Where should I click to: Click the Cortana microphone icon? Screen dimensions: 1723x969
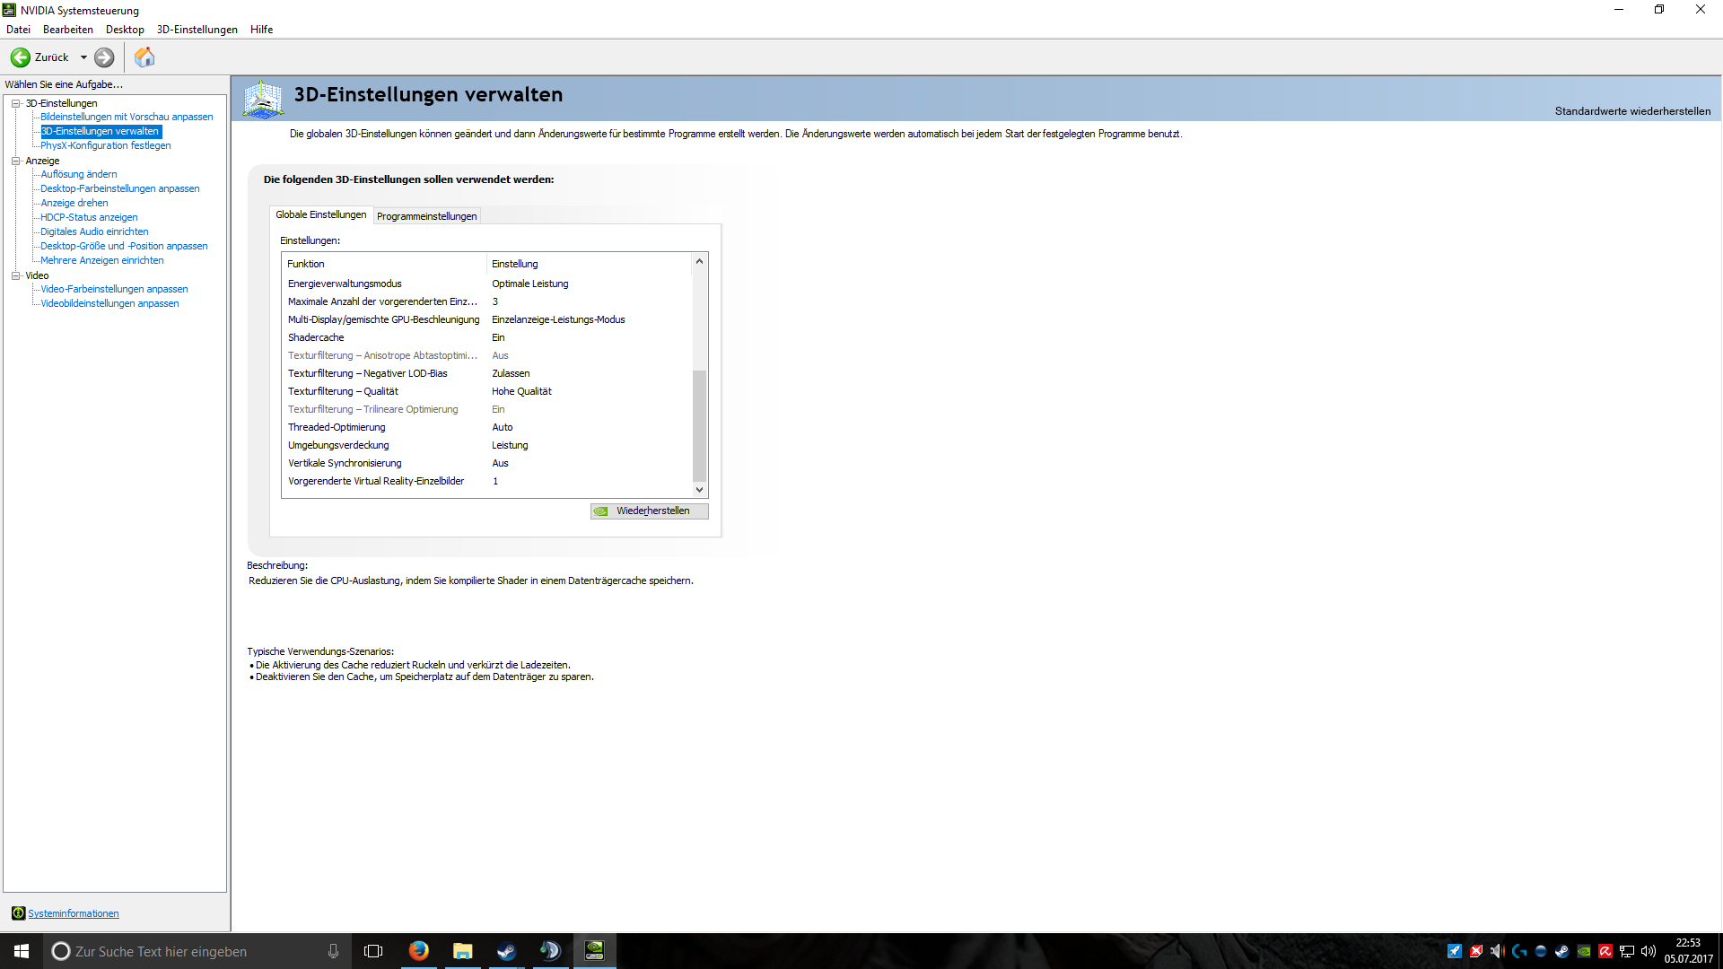[x=333, y=951]
